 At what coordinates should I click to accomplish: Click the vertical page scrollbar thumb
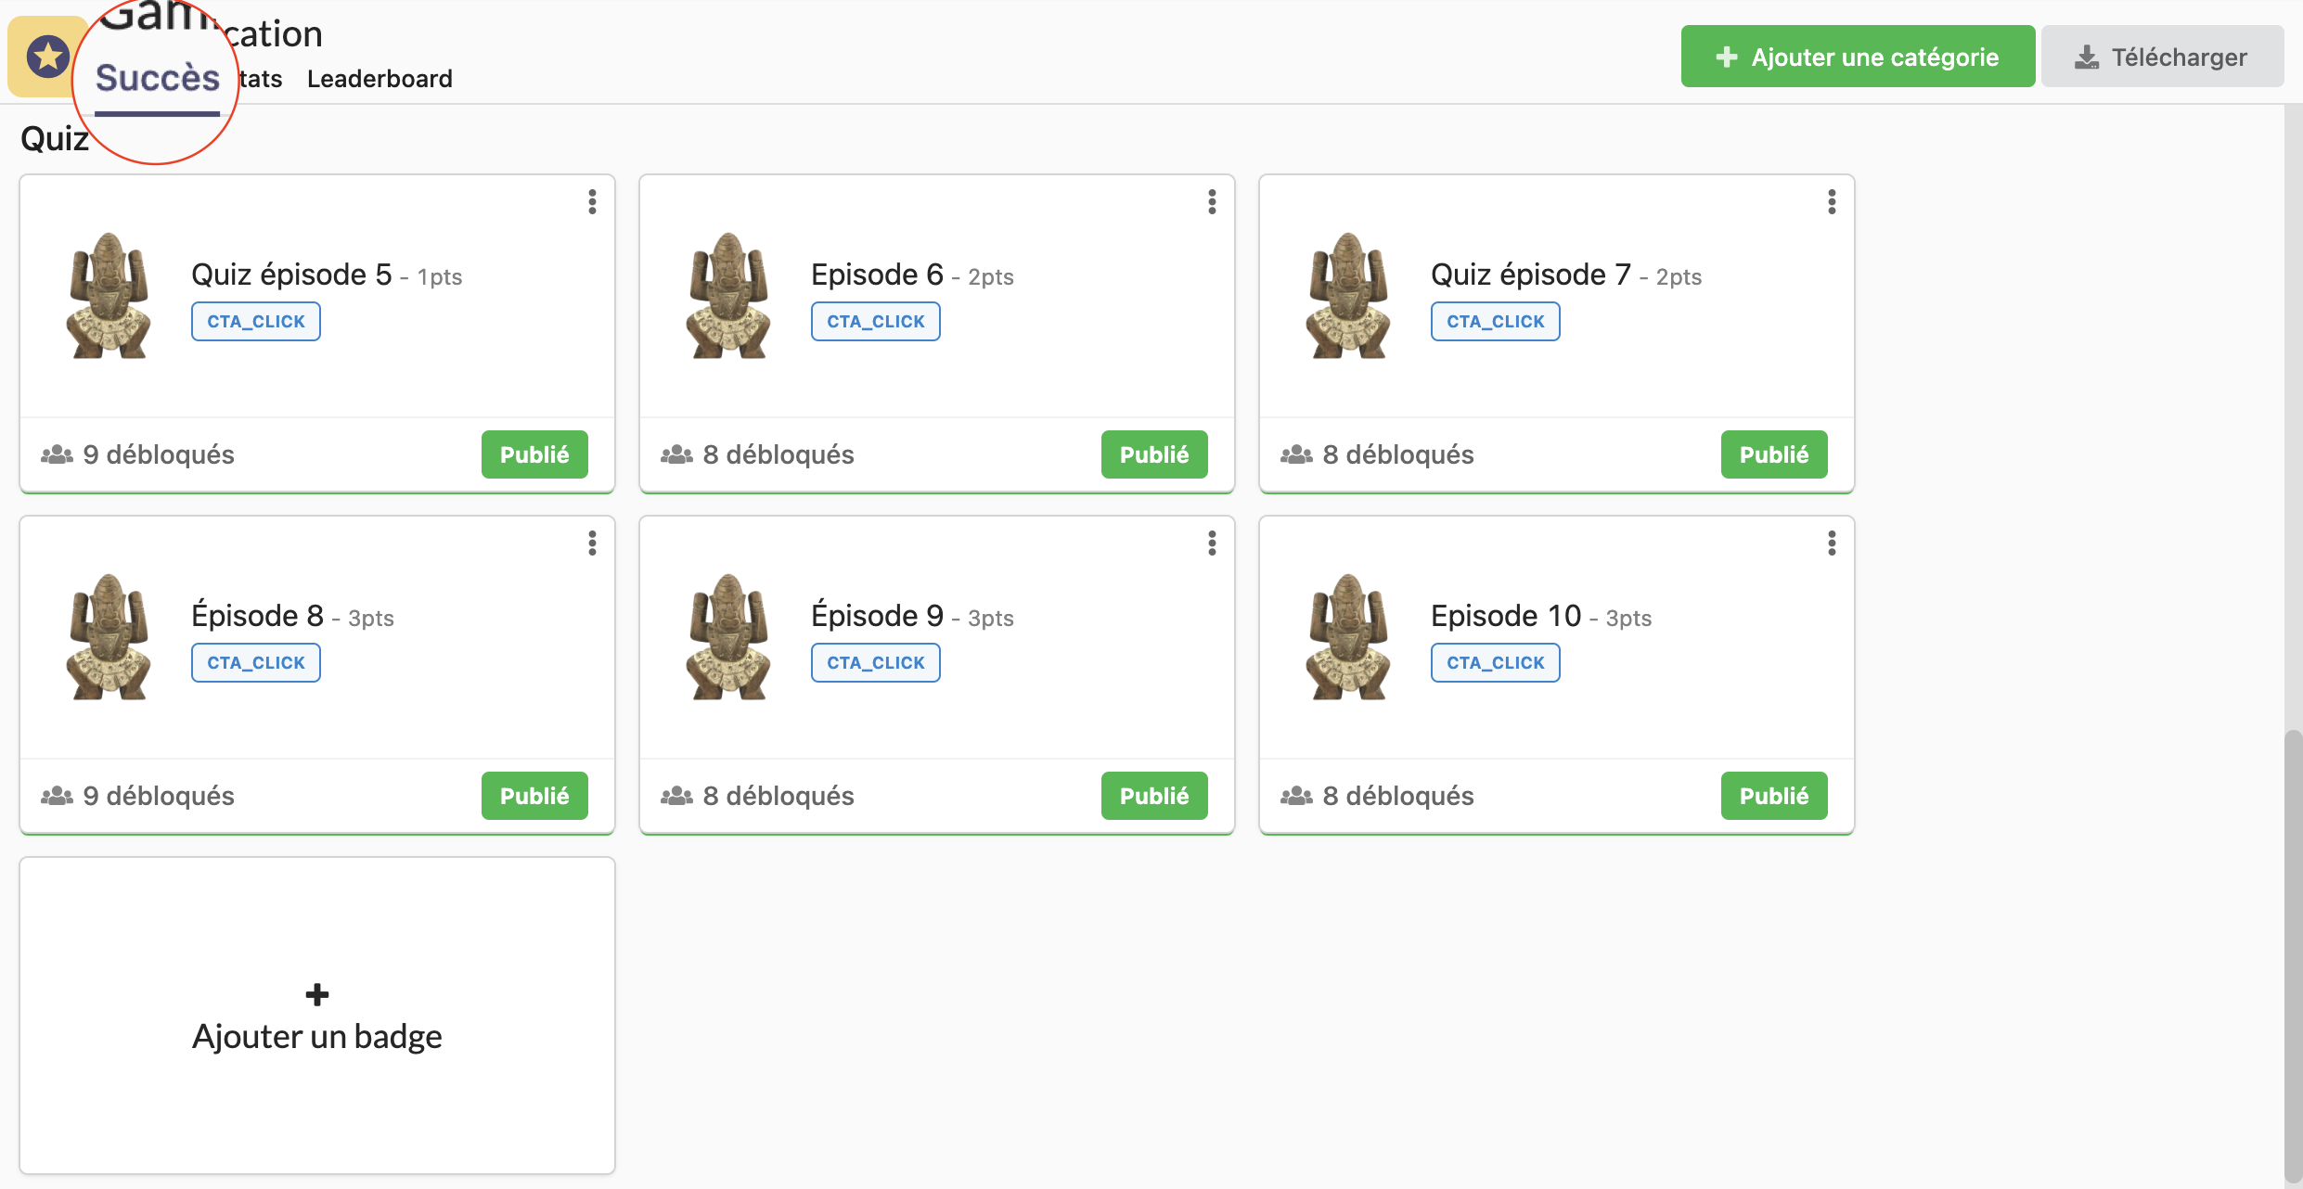[2293, 955]
